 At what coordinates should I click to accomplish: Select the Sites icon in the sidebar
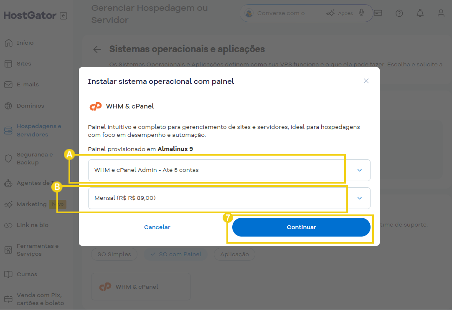pyautogui.click(x=8, y=63)
